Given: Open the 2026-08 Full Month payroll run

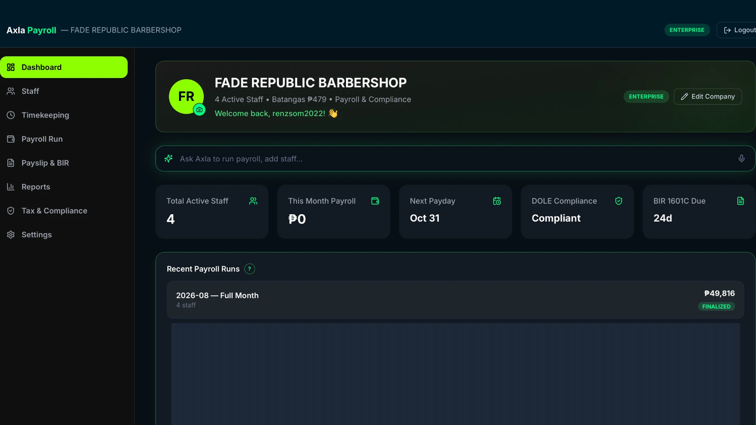Looking at the screenshot, I should point(455,300).
